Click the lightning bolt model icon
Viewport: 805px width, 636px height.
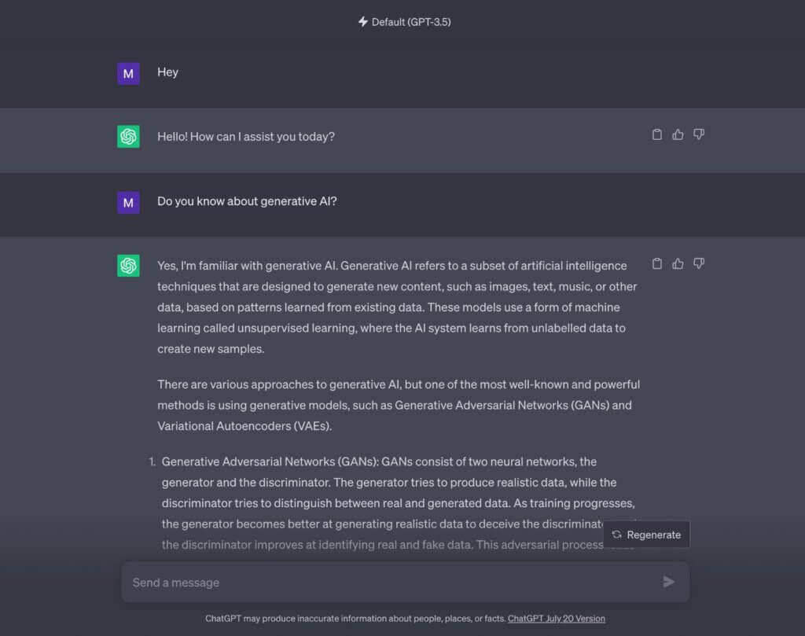[363, 21]
